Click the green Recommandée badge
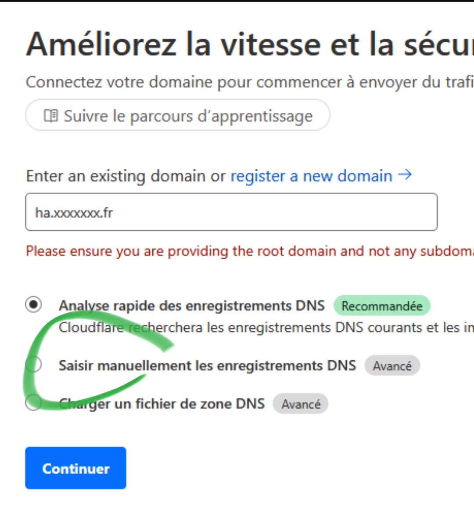 click(382, 306)
